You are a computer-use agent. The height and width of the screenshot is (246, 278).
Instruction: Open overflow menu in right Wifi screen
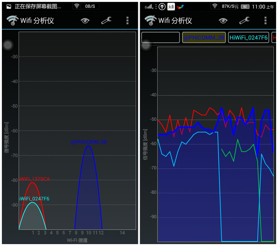(x=265, y=20)
